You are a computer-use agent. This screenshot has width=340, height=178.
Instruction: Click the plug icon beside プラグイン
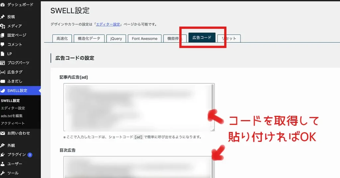click(x=2, y=155)
